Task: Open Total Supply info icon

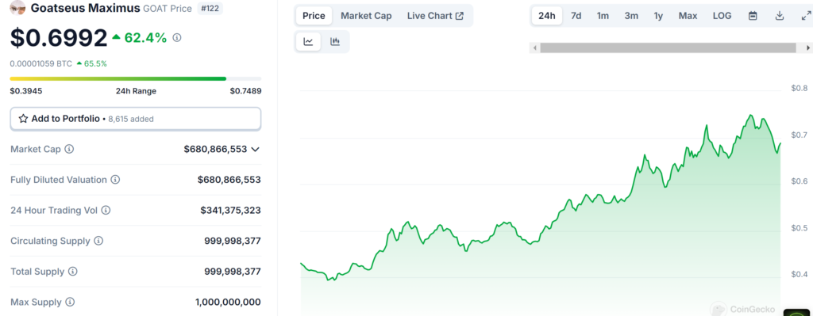Action: (x=72, y=271)
